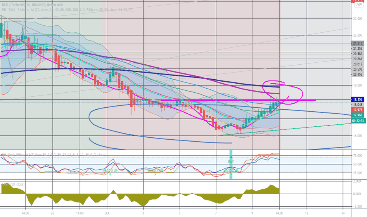367x217 pixels.
Task: Click the BUY signal marker in oscillator pane
Action: click(x=231, y=161)
